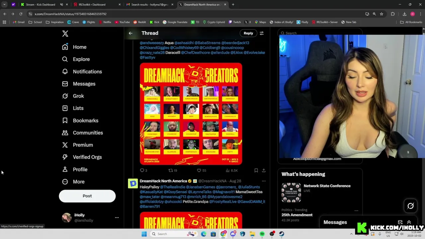Click the @TheRealIndie mention
Screen dimensions: 425x239
[x=173, y=187]
